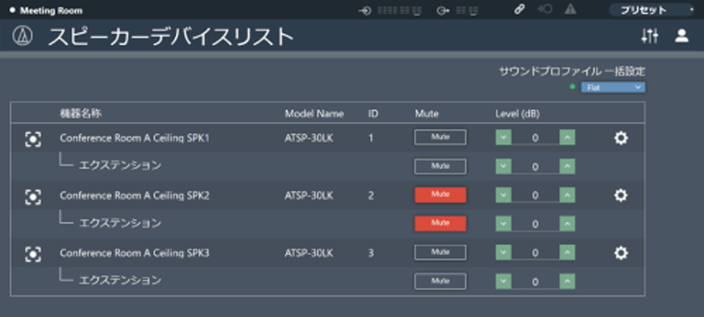Open the プリセット preset dropdown

tap(651, 10)
